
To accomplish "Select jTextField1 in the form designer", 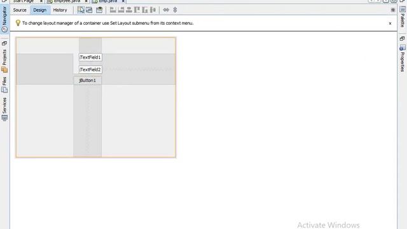I will tap(90, 57).
